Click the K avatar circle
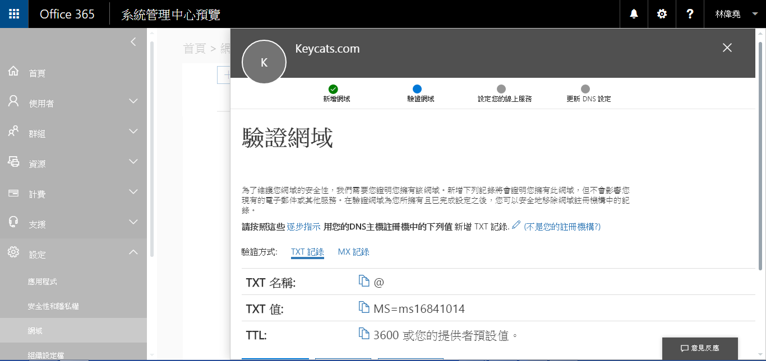Screen dimensions: 766x361 (264, 62)
